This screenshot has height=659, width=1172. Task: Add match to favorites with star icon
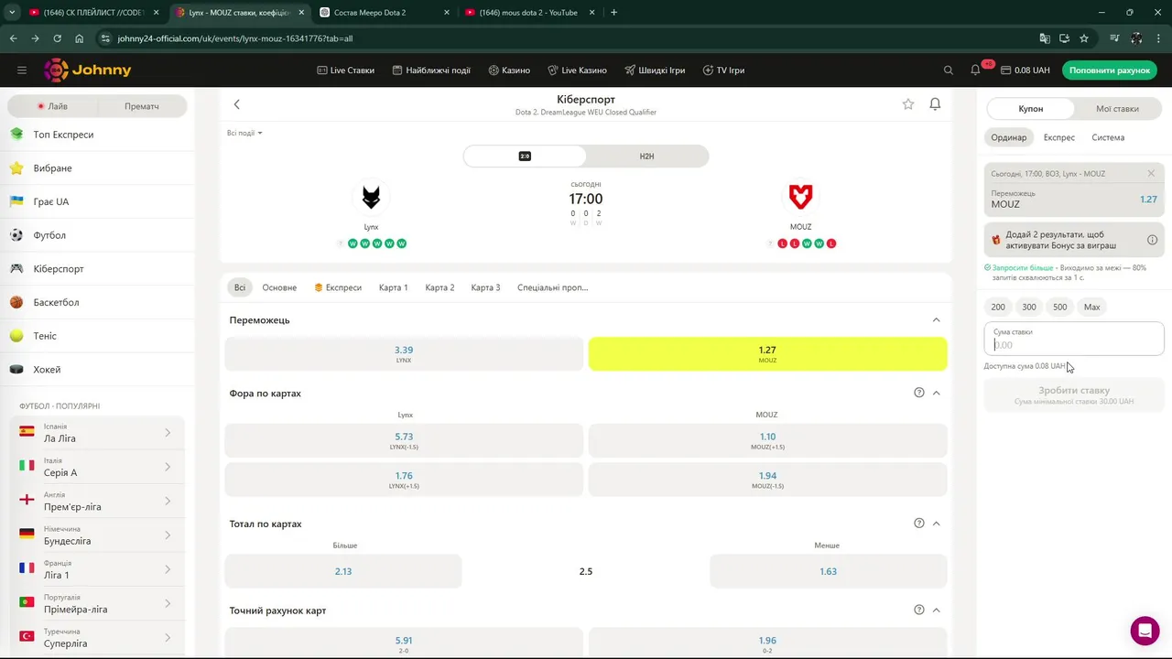(908, 104)
